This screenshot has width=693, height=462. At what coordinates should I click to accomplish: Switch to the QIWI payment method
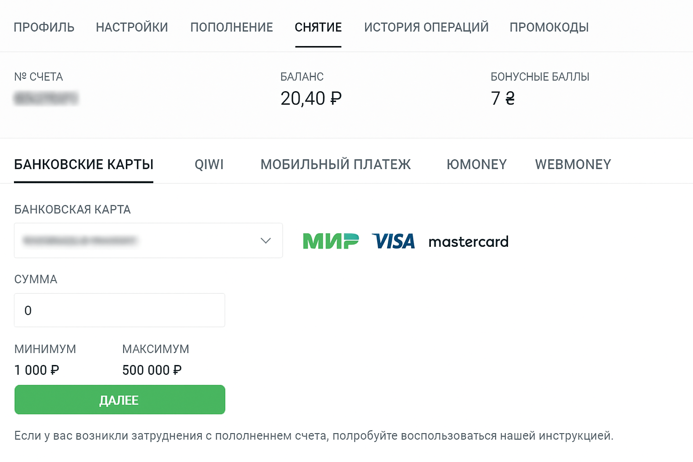point(209,164)
